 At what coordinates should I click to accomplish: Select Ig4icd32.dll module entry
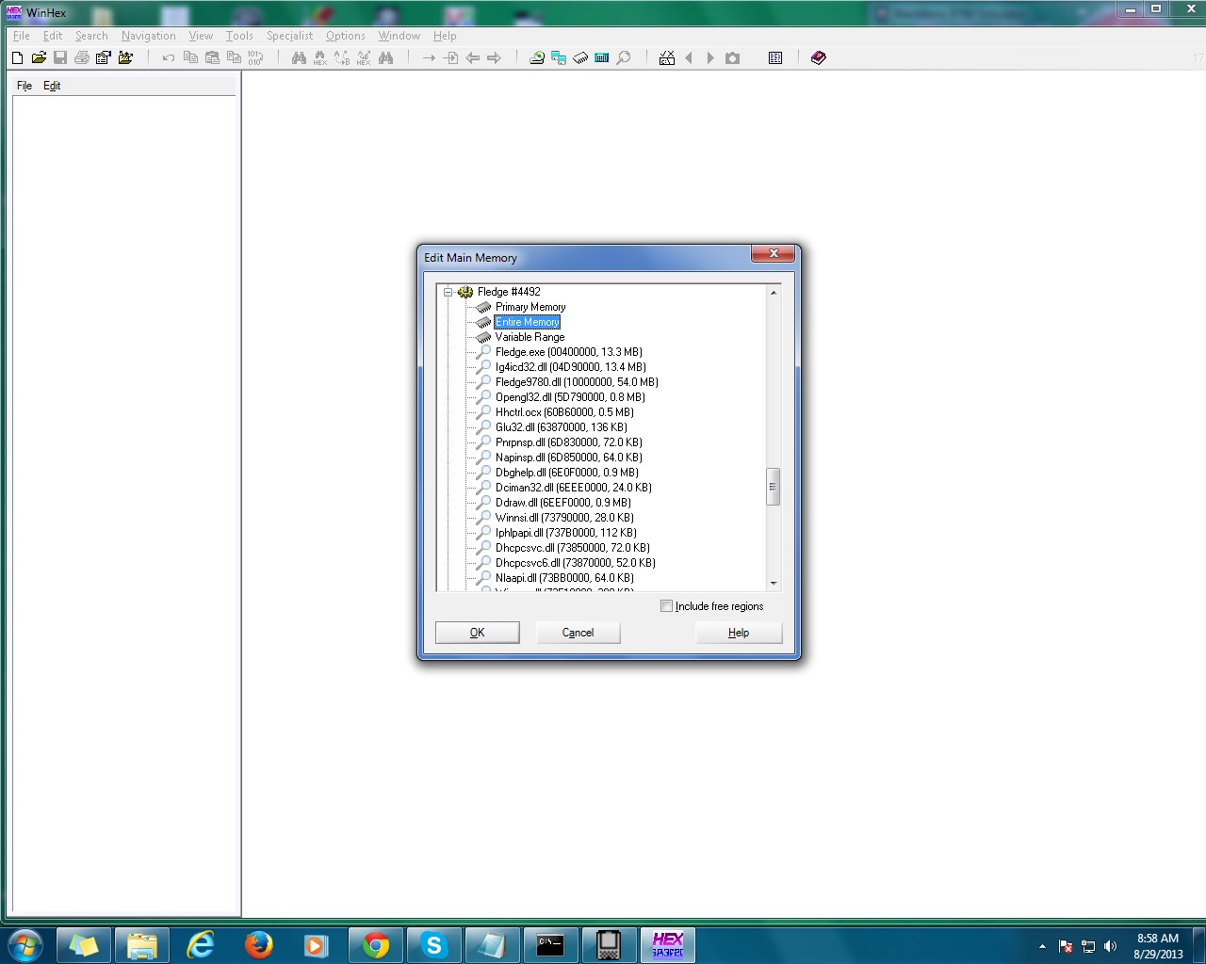click(571, 367)
